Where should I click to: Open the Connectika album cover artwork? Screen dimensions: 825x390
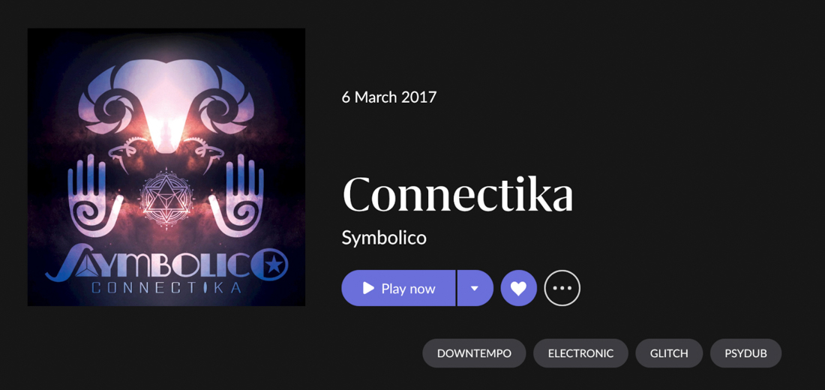click(166, 166)
